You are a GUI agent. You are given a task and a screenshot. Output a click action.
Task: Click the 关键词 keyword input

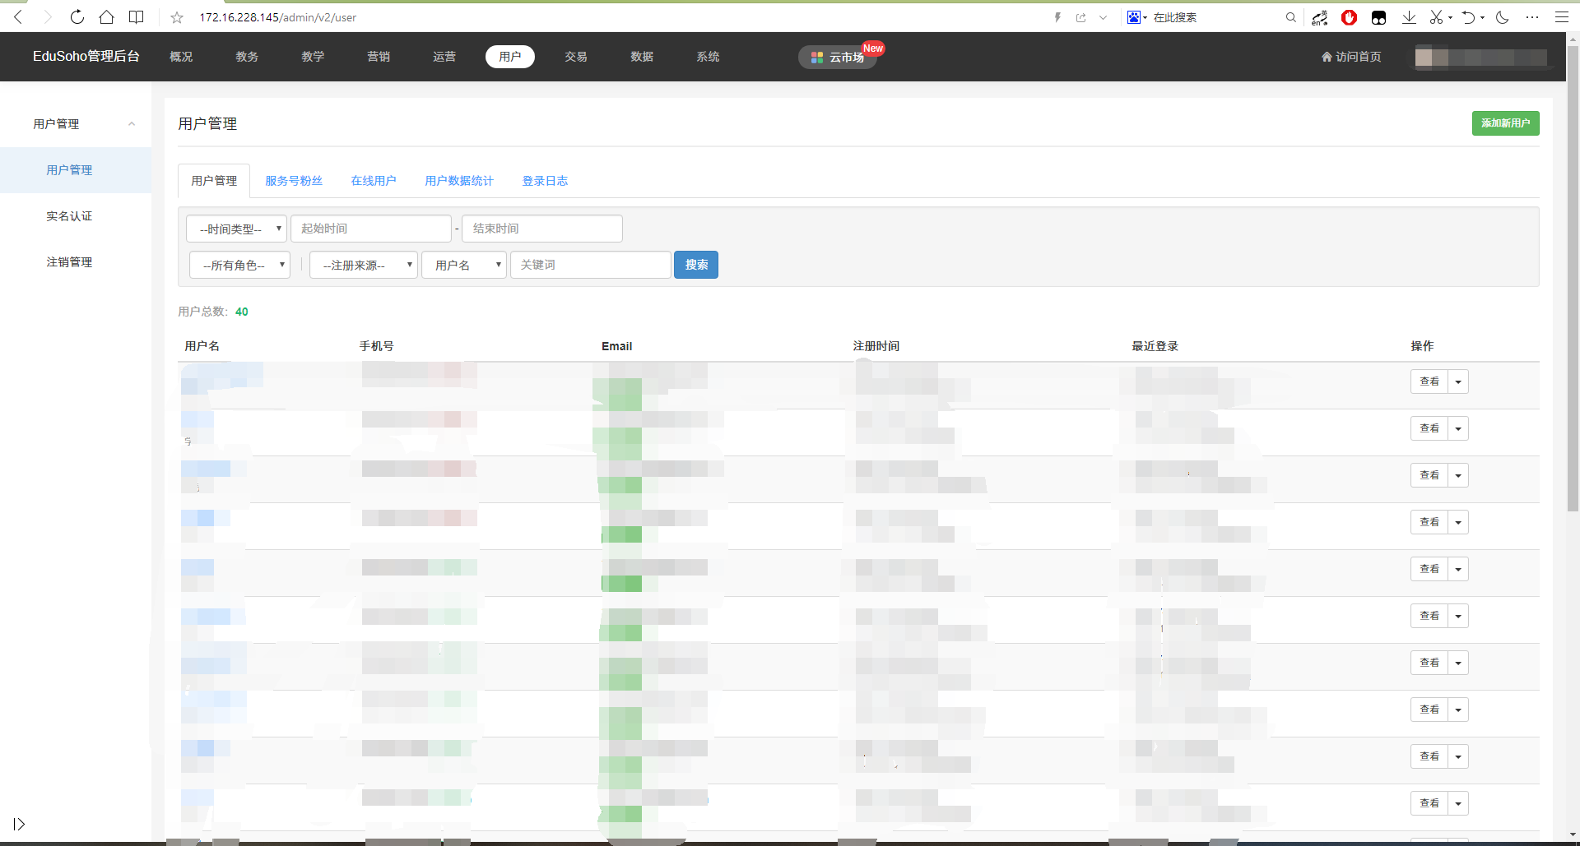[591, 265]
